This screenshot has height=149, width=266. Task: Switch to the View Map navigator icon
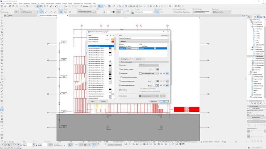click(258, 17)
